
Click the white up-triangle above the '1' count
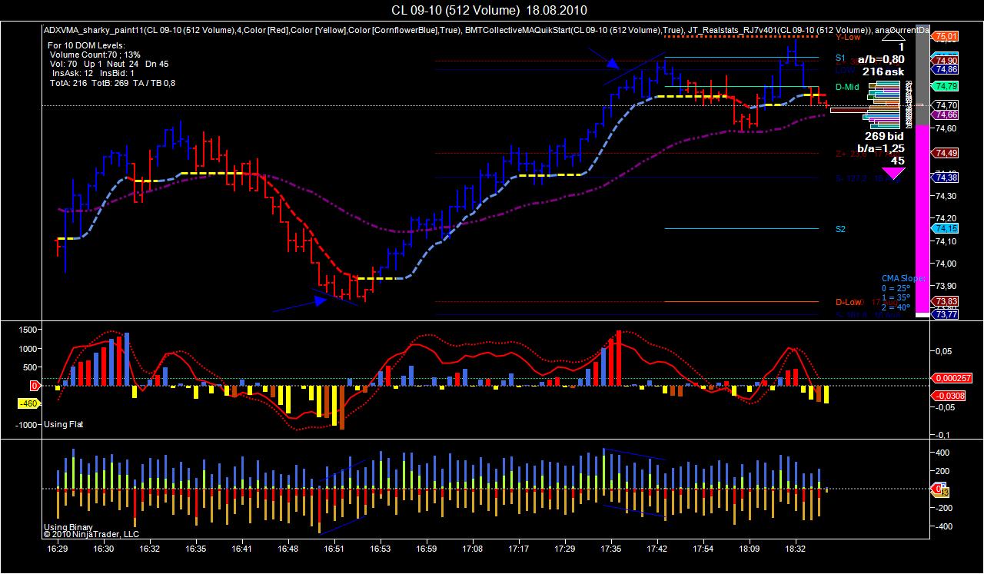click(x=893, y=35)
